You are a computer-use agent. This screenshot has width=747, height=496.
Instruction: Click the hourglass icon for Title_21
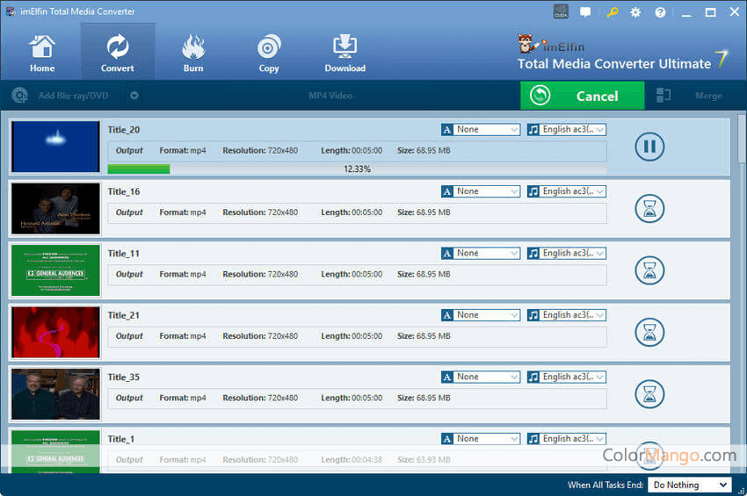pos(649,332)
